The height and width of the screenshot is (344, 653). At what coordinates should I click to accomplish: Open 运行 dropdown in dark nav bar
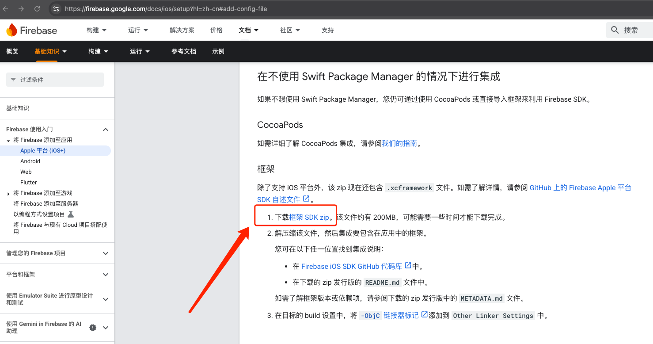click(140, 51)
